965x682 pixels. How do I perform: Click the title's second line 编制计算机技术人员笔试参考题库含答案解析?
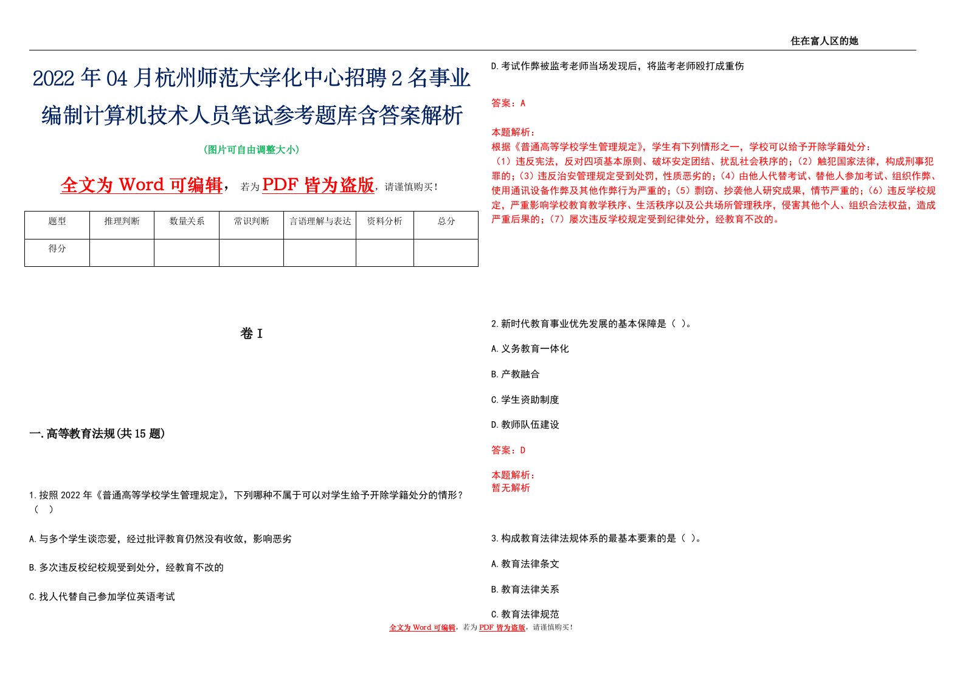click(x=252, y=115)
